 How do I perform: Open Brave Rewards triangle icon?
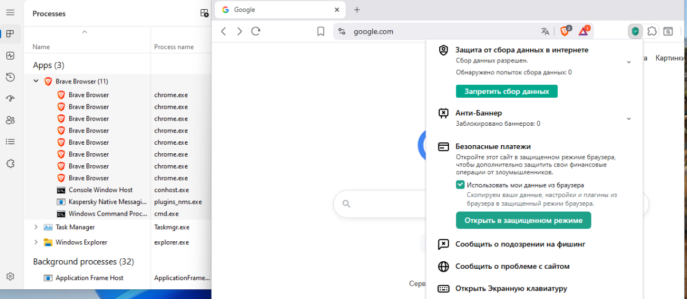pyautogui.click(x=584, y=31)
